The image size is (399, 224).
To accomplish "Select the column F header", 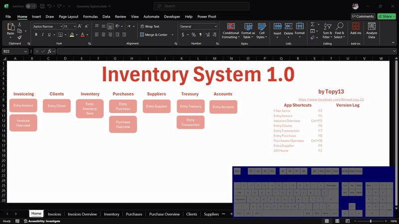I will [98, 58].
